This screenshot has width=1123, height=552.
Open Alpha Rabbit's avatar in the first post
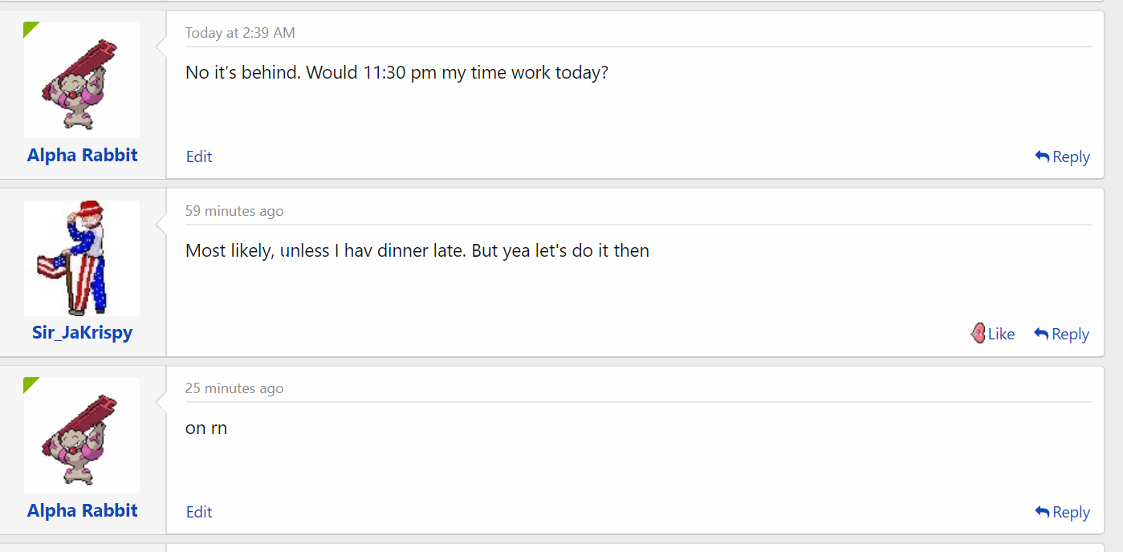click(82, 80)
